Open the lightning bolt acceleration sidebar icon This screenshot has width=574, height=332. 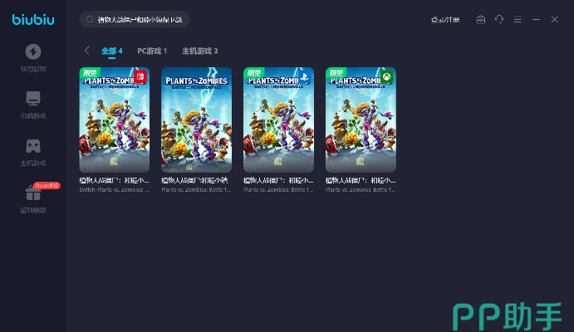(33, 51)
